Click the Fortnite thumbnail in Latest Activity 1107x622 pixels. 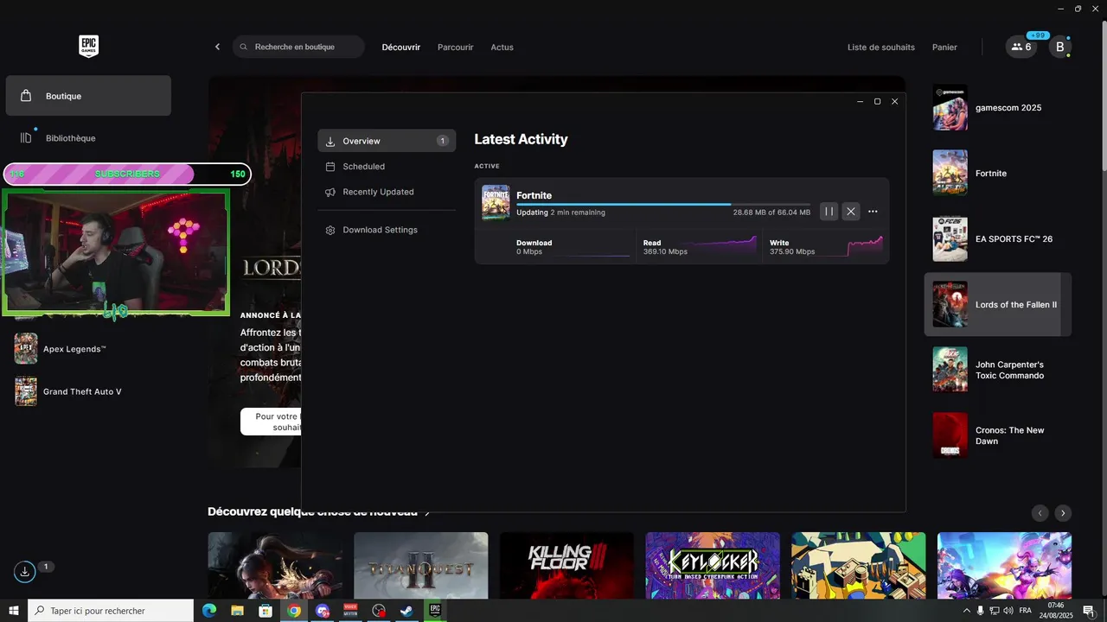[496, 202]
